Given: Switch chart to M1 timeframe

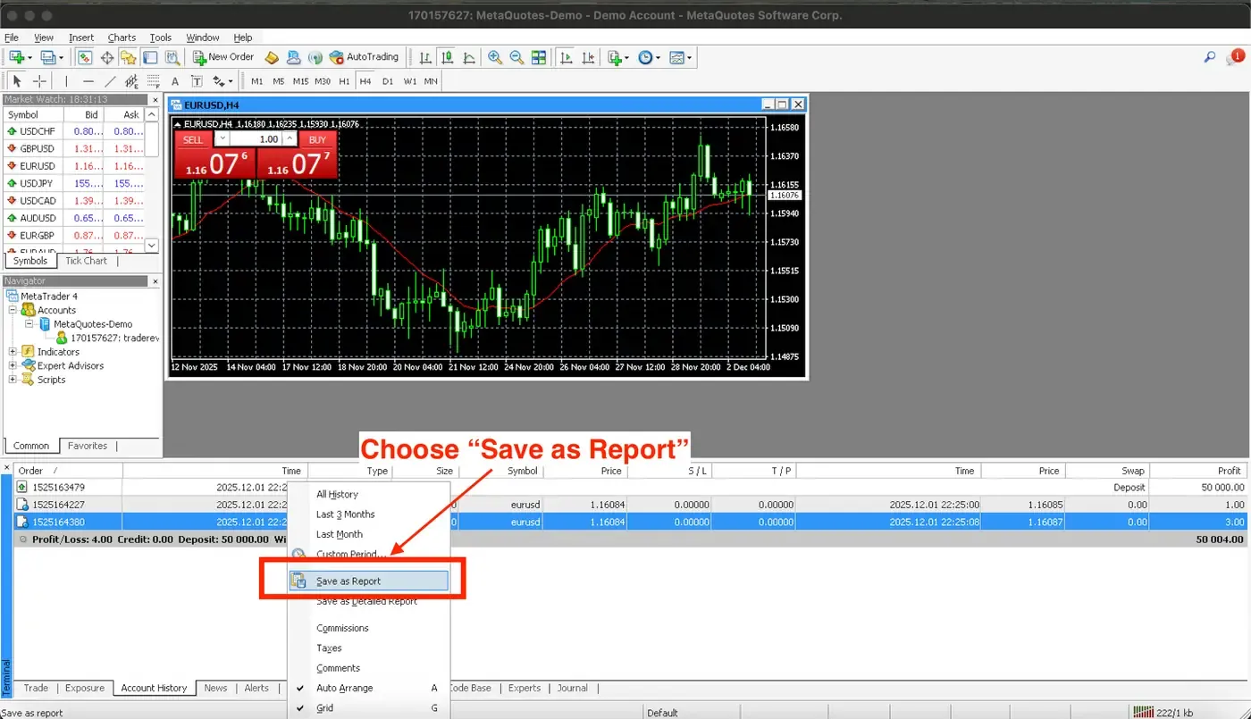Looking at the screenshot, I should [257, 81].
